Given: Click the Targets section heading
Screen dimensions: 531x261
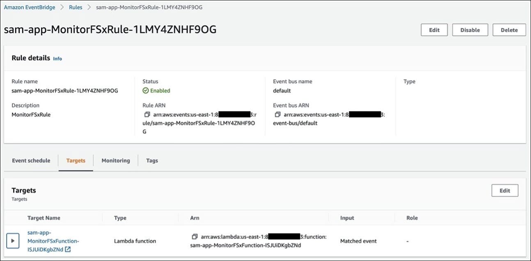Looking at the screenshot, I should pyautogui.click(x=24, y=190).
